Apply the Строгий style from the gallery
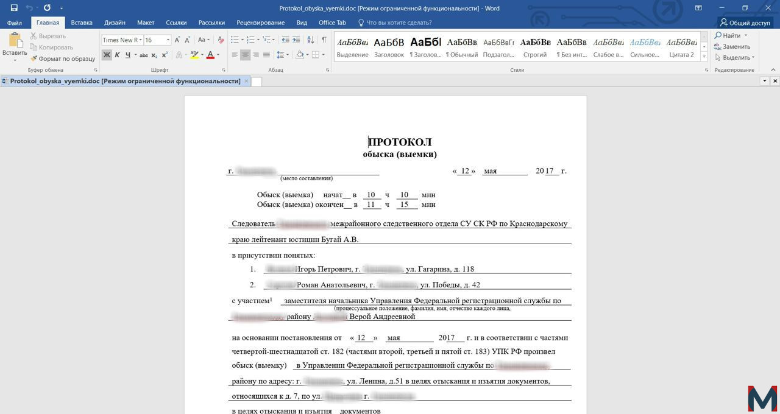The width and height of the screenshot is (780, 414). tap(535, 47)
